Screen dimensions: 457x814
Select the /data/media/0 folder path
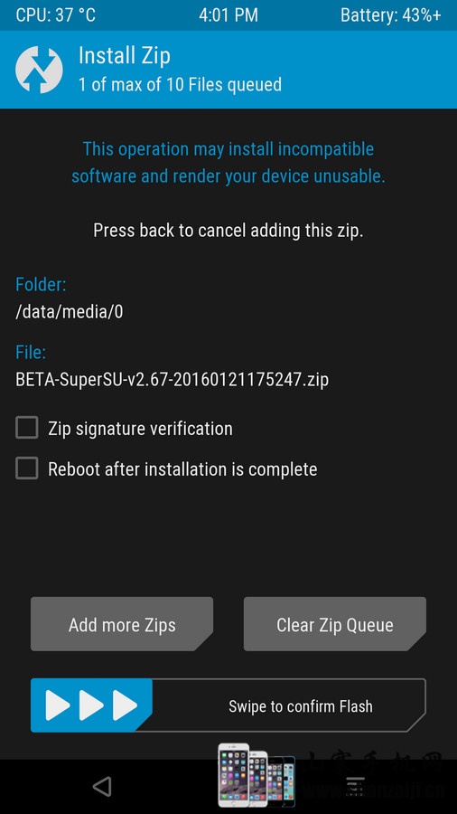coord(70,311)
